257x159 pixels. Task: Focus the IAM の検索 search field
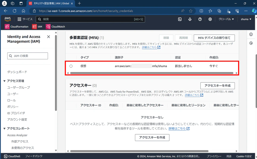[x=28, y=56]
